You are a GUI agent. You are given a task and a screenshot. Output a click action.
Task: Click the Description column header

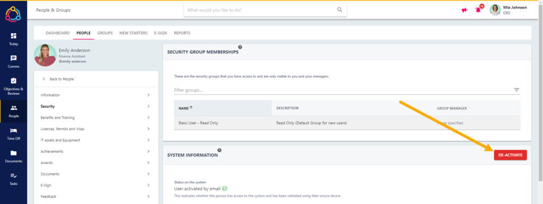pos(287,108)
